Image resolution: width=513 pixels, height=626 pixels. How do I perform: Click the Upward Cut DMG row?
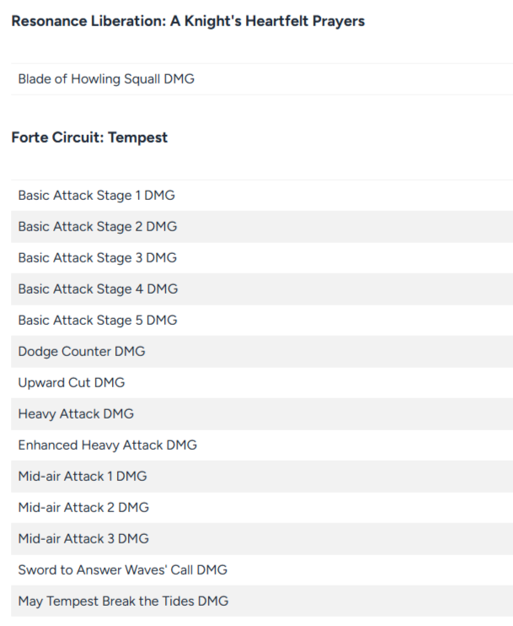pyautogui.click(x=71, y=383)
